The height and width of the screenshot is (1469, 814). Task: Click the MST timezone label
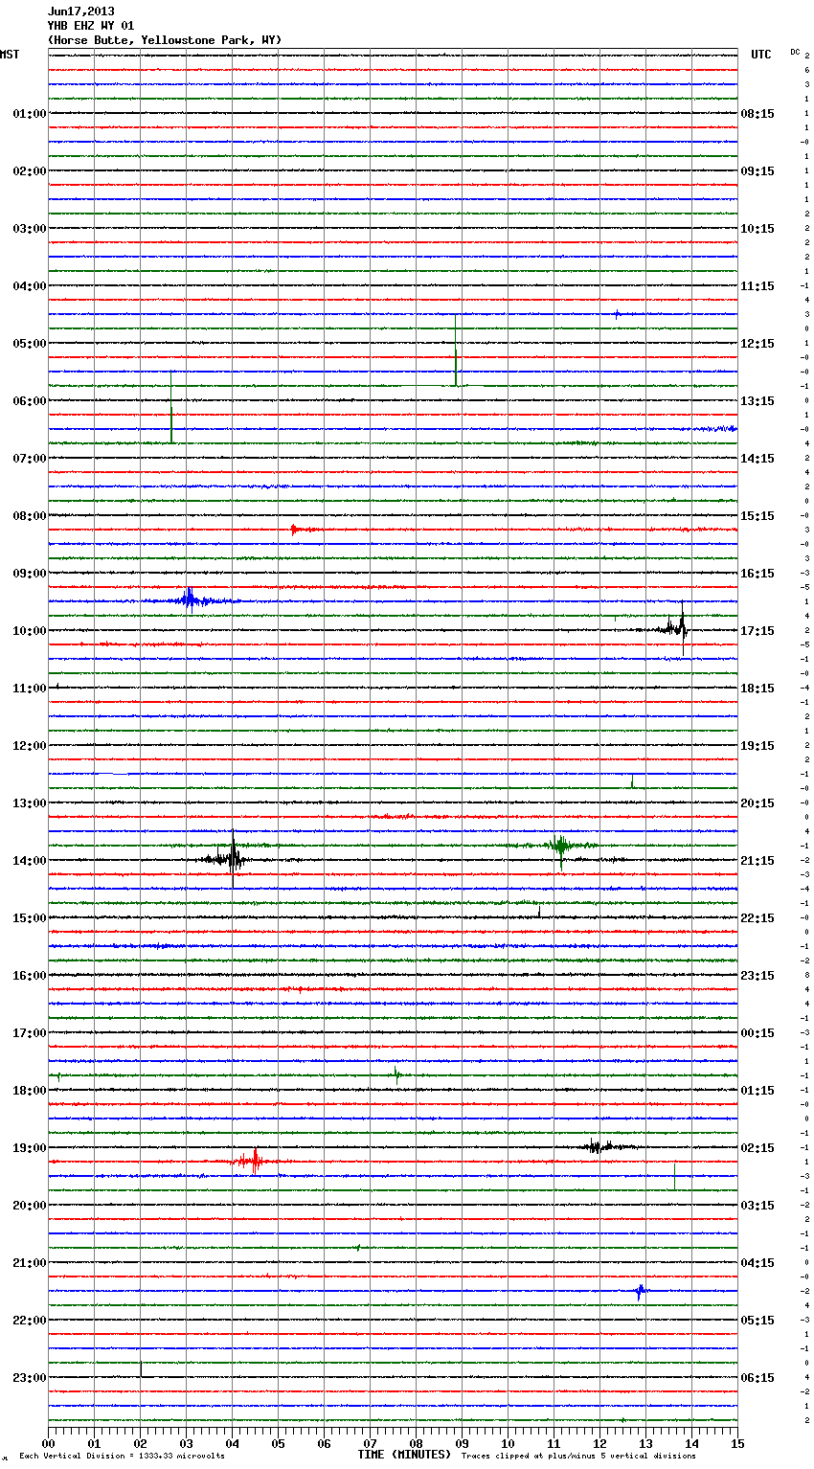click(x=10, y=55)
